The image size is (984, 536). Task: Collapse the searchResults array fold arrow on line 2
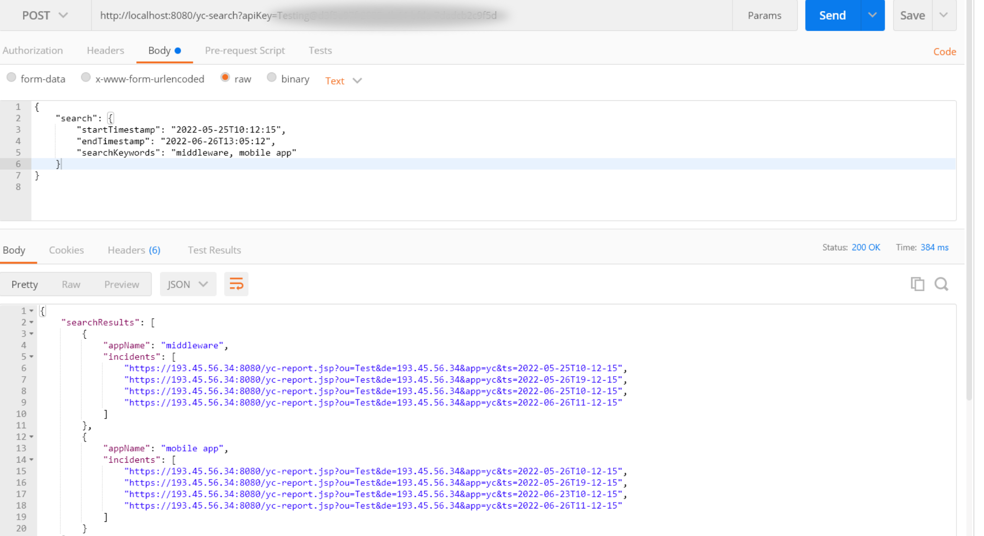click(31, 323)
